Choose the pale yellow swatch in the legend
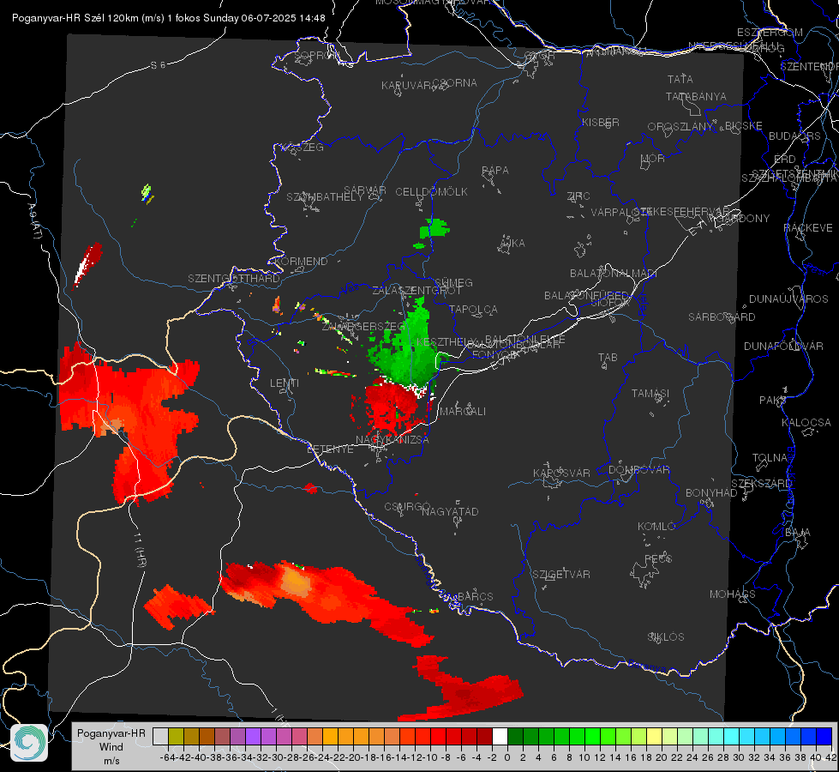Image resolution: width=839 pixels, height=772 pixels. coord(654,737)
